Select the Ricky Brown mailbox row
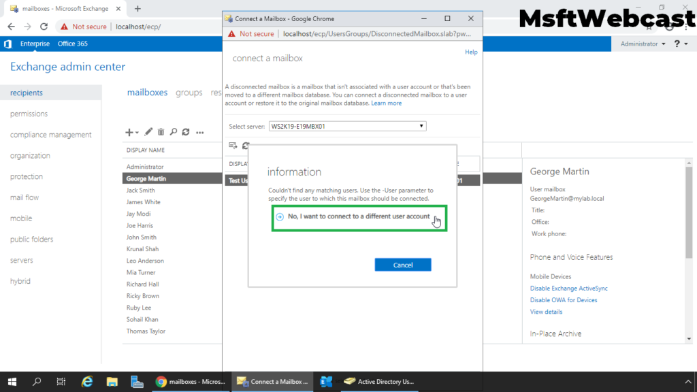This screenshot has height=392, width=697. tap(172, 296)
